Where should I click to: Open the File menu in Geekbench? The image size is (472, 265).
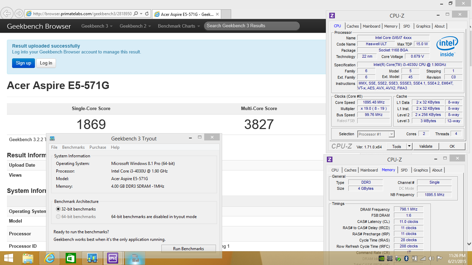point(54,147)
